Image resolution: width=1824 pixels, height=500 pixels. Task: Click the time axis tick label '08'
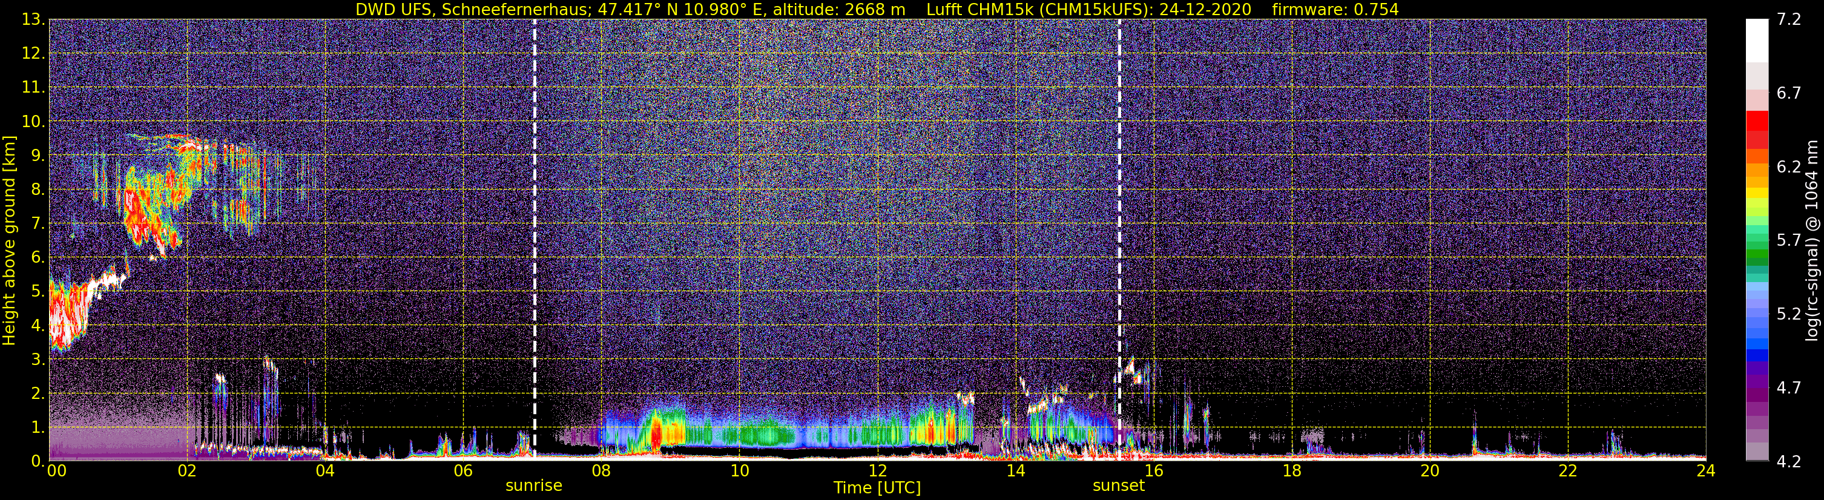click(x=601, y=472)
